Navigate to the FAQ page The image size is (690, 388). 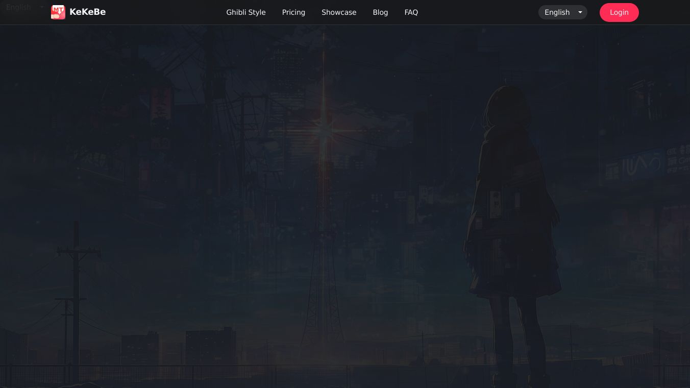pos(411,12)
